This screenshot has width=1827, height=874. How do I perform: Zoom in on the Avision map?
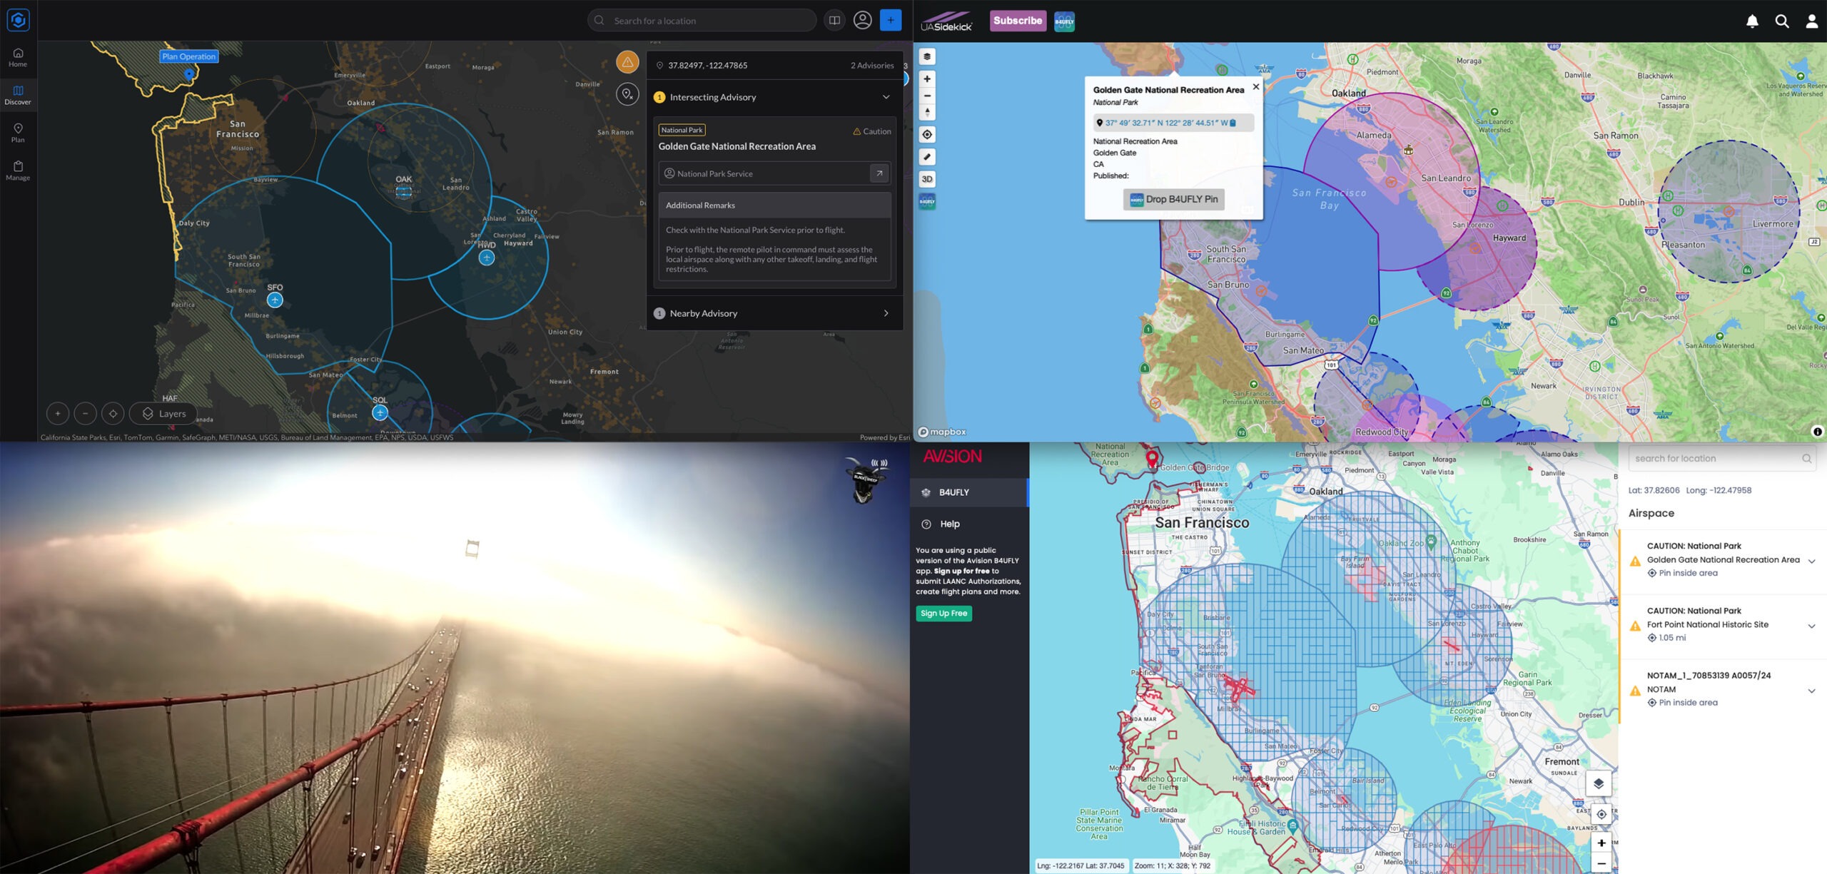pyautogui.click(x=1601, y=843)
